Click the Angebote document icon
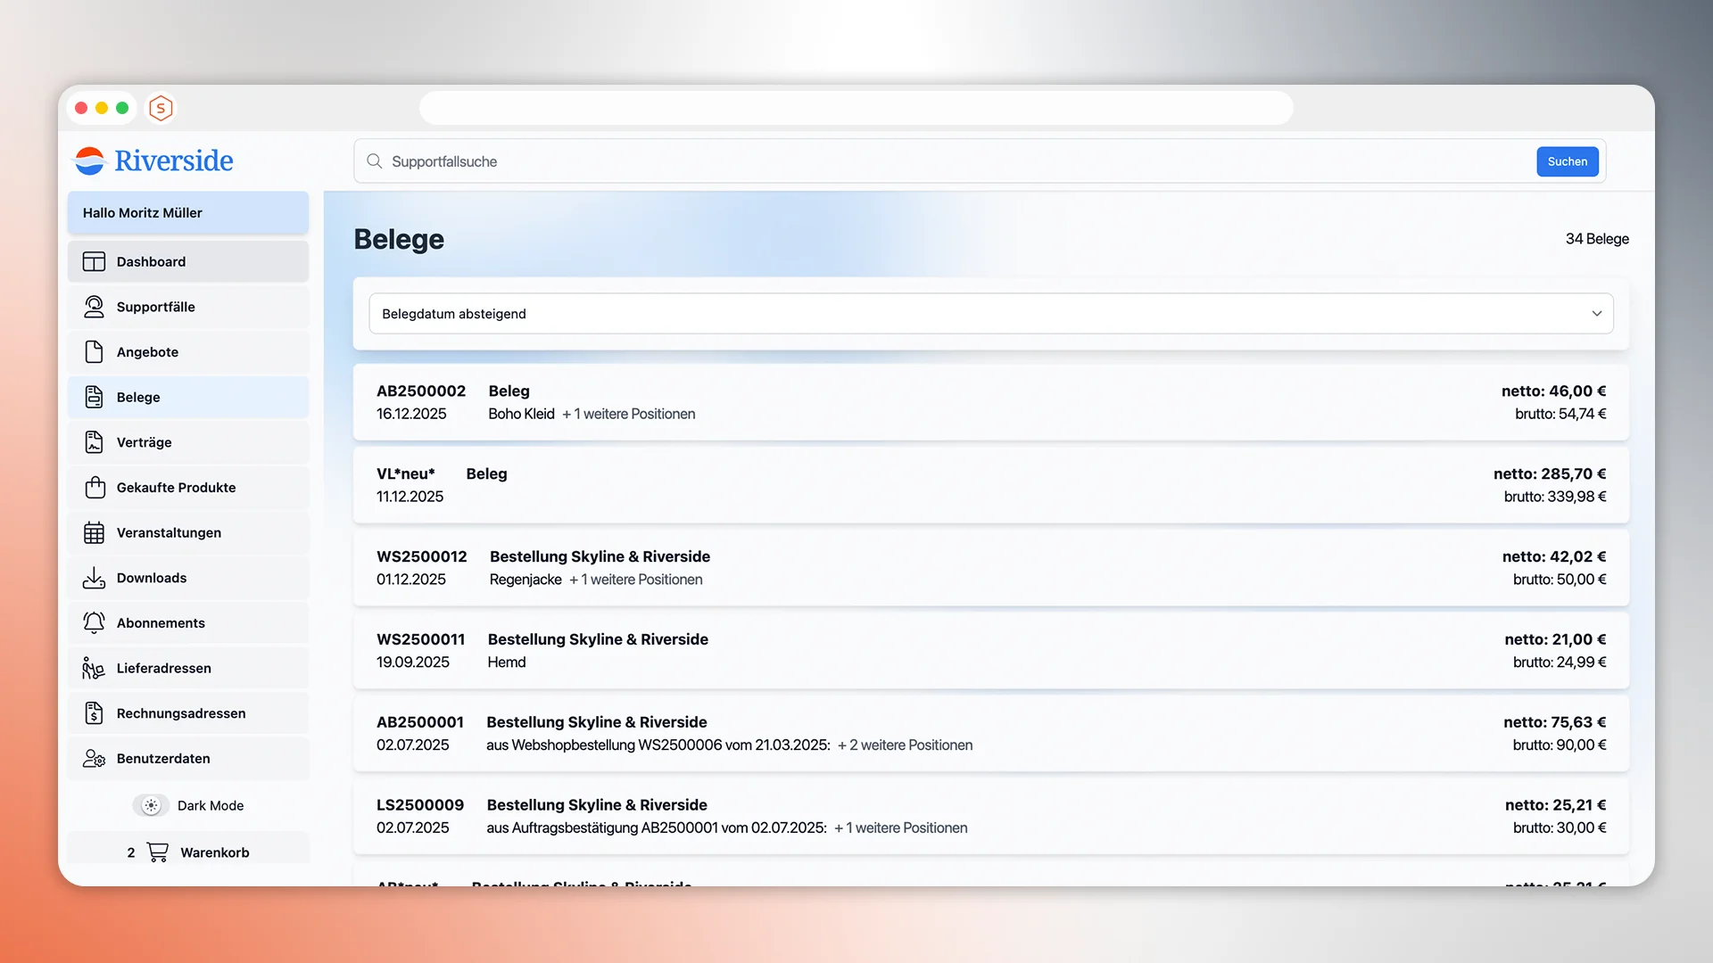 pos(94,352)
